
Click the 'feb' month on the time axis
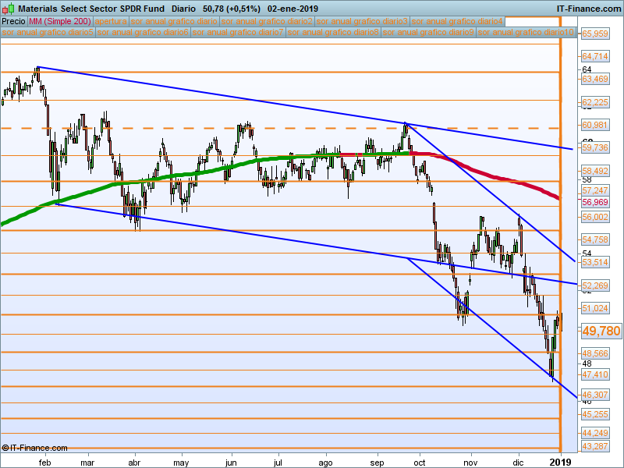[x=45, y=463]
